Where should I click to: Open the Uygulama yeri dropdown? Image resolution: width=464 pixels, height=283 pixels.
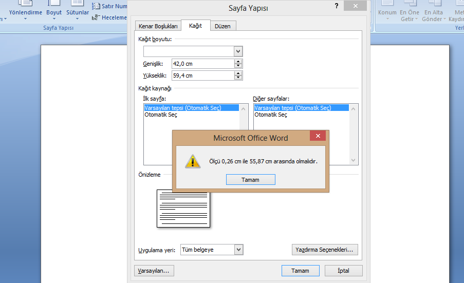(238, 250)
